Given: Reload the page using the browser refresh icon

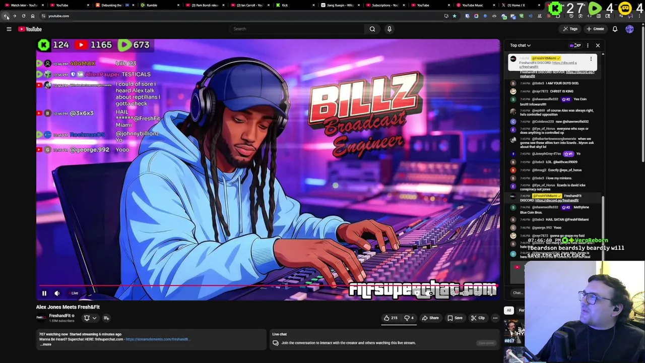Looking at the screenshot, I should click(x=23, y=16).
